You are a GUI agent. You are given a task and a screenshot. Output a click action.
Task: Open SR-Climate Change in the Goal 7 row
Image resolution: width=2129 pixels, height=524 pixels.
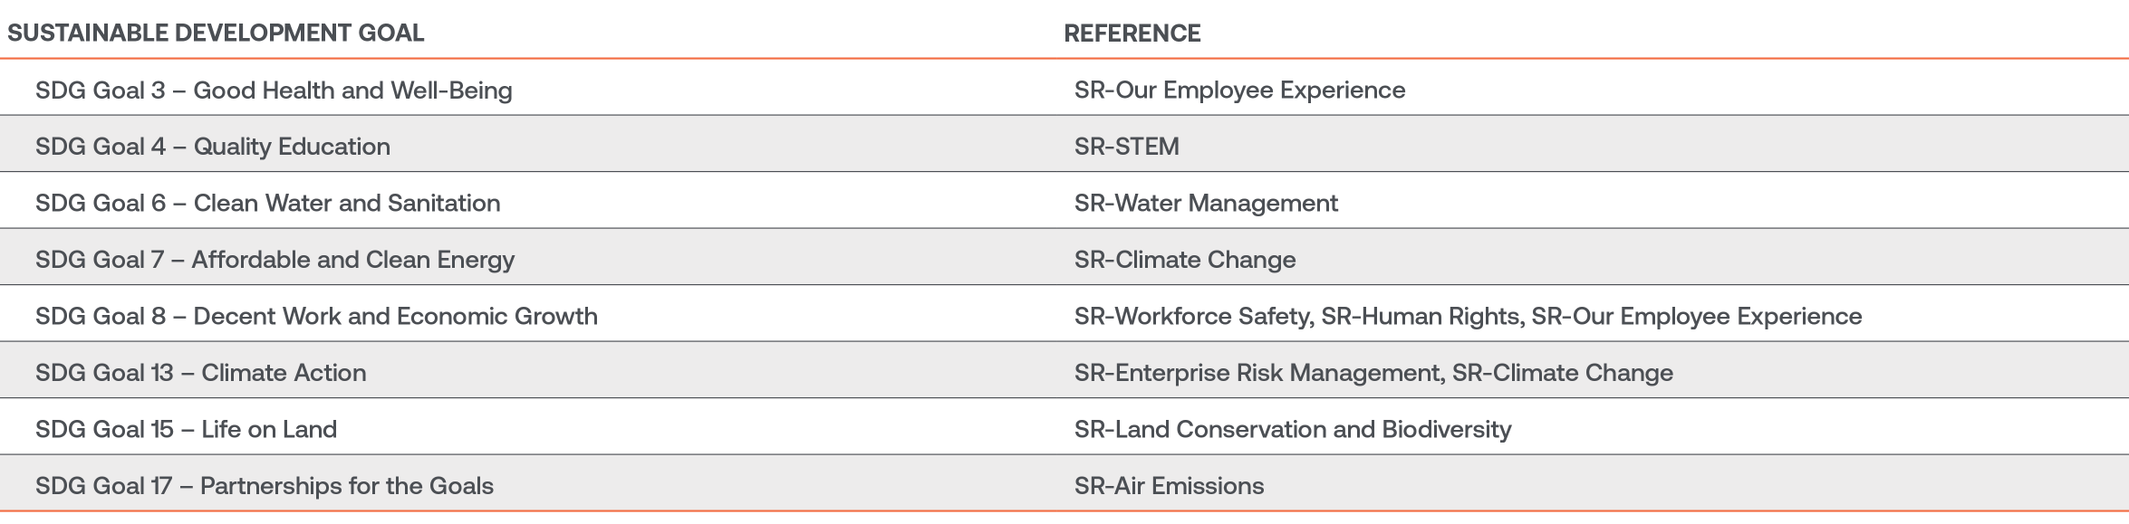point(1185,260)
